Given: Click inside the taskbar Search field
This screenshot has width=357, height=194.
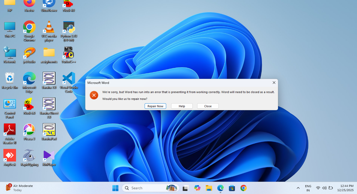Looking at the screenshot, I should click(x=147, y=188).
